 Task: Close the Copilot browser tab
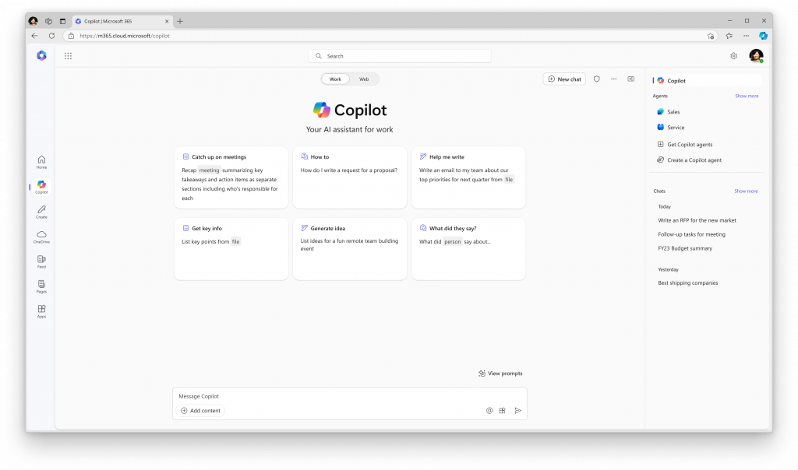[x=167, y=21]
